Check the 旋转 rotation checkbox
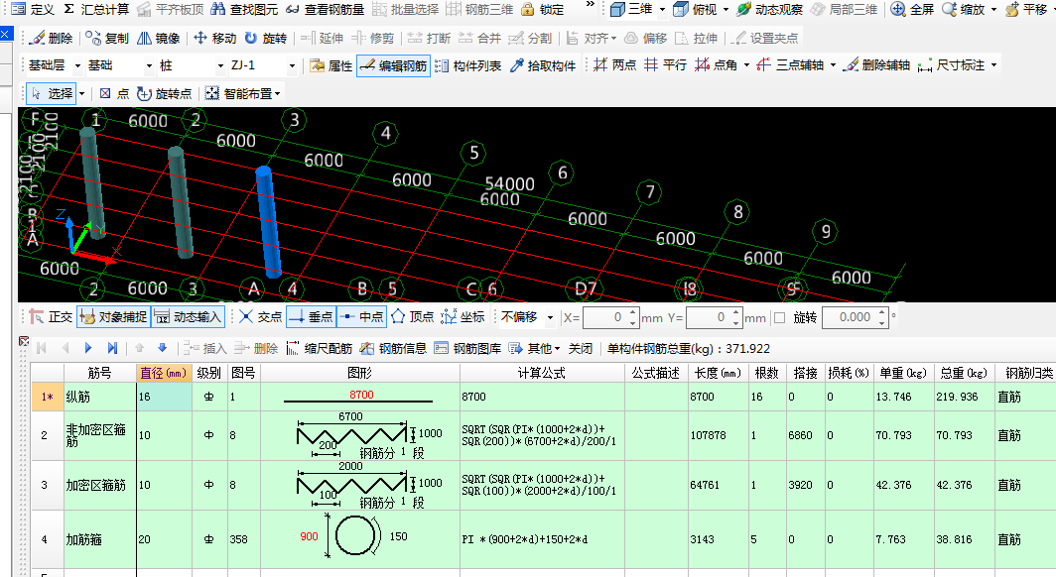Screen dimensions: 1056x577 (780, 317)
